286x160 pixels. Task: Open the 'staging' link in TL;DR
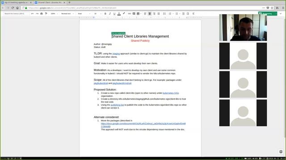pos(116,54)
